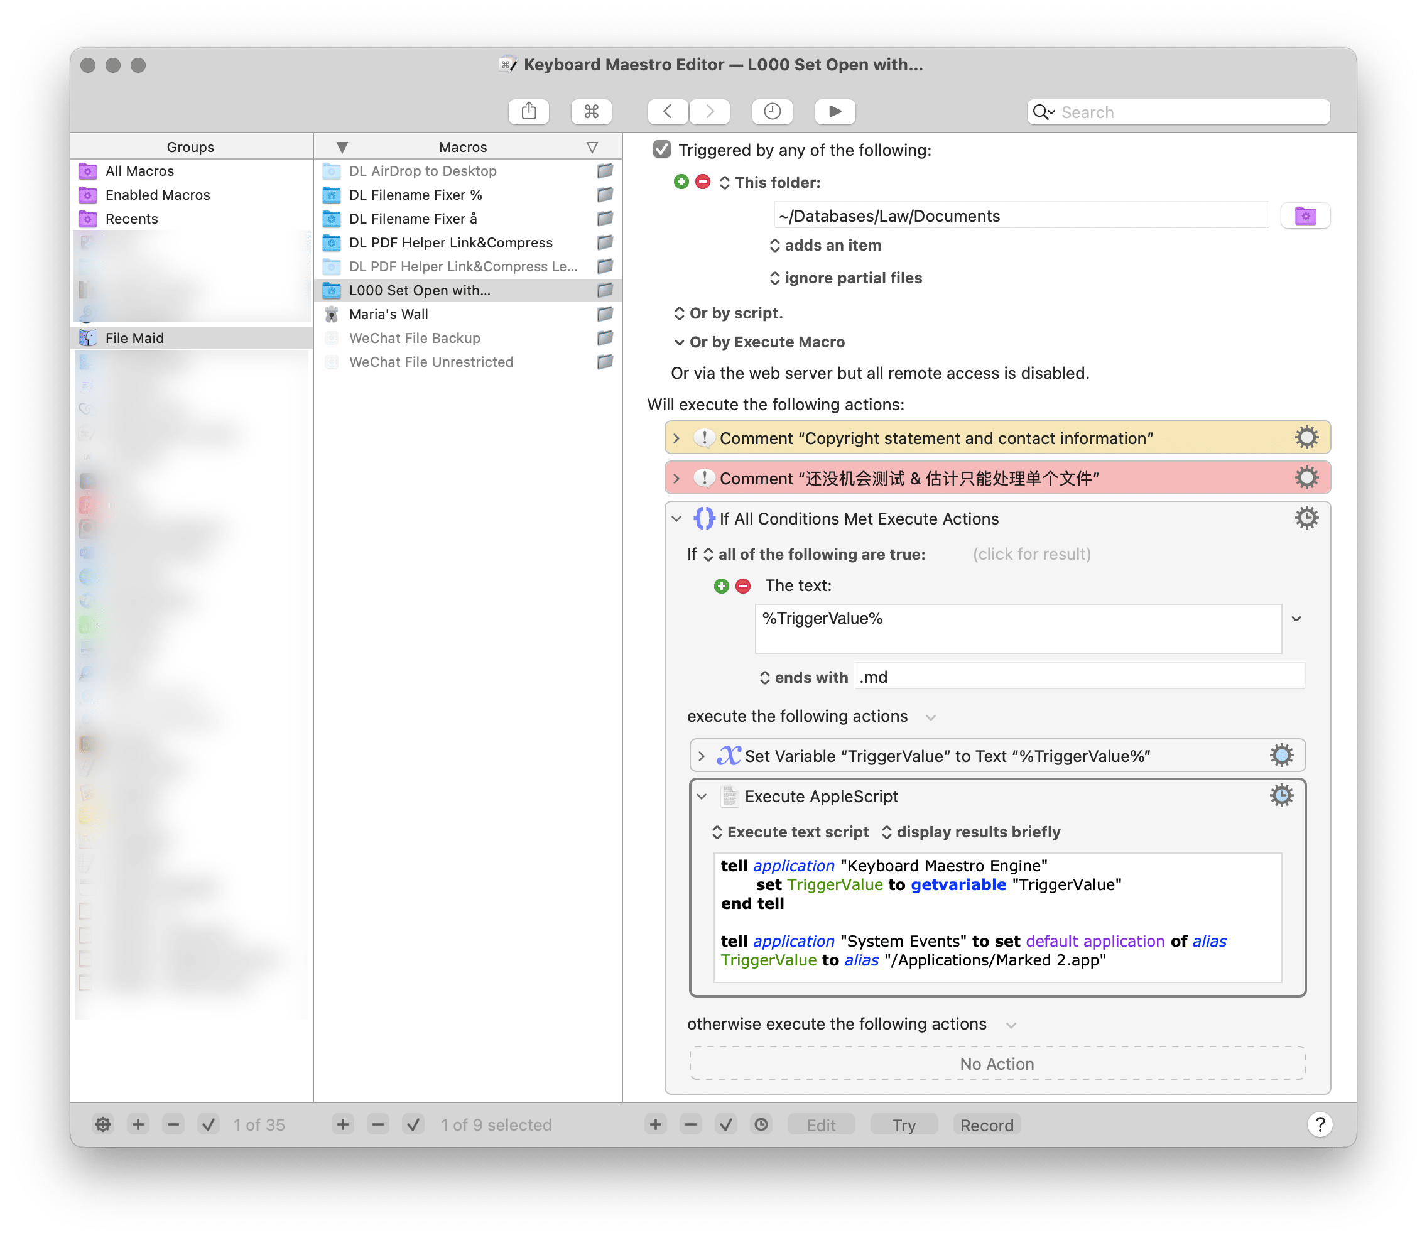Remove condition with red minus near The text
Image resolution: width=1427 pixels, height=1240 pixels.
click(743, 586)
